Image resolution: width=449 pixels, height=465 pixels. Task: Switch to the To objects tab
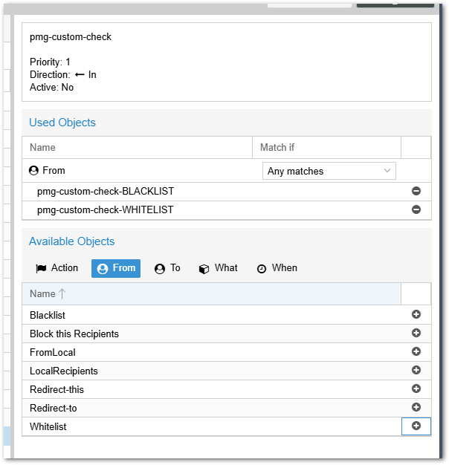coord(167,268)
